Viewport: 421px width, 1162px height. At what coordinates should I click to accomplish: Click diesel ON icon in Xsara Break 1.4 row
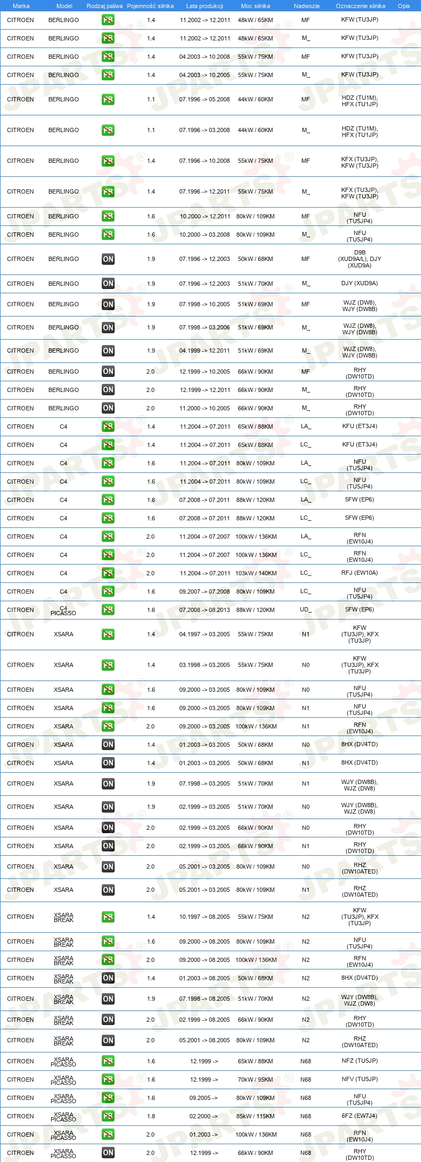point(108,978)
